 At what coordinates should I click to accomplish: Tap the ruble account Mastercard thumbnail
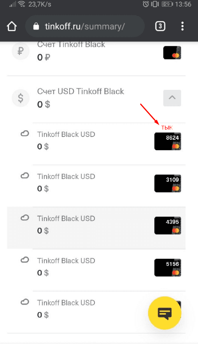[172, 53]
